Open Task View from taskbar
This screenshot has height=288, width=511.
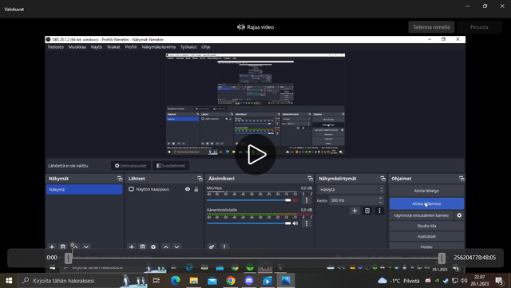156,281
